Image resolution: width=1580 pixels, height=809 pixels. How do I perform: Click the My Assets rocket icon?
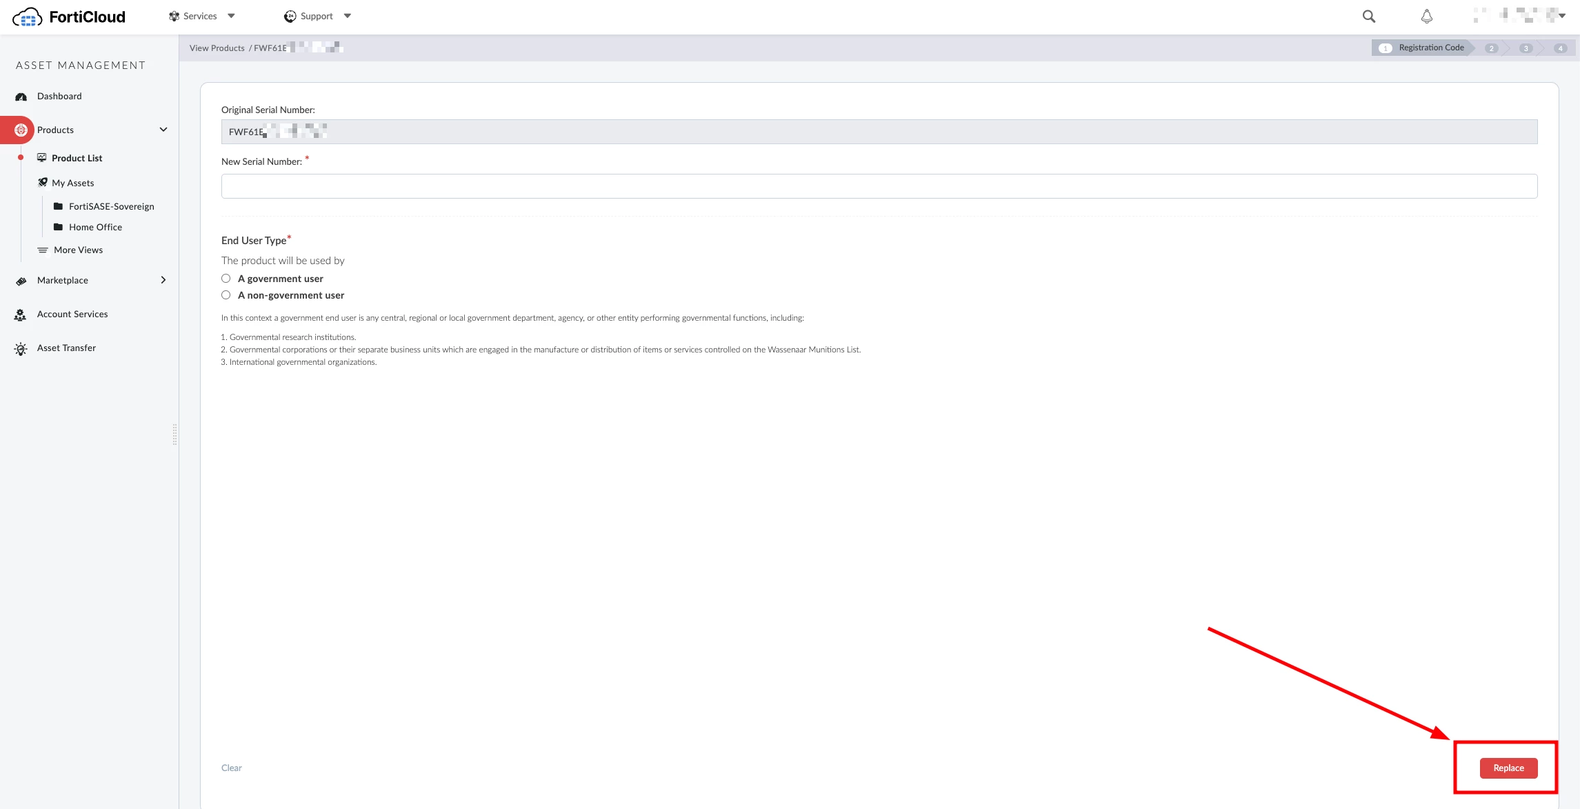43,183
